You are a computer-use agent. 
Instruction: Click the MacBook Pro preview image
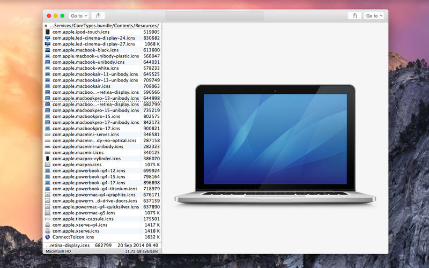[x=275, y=144]
